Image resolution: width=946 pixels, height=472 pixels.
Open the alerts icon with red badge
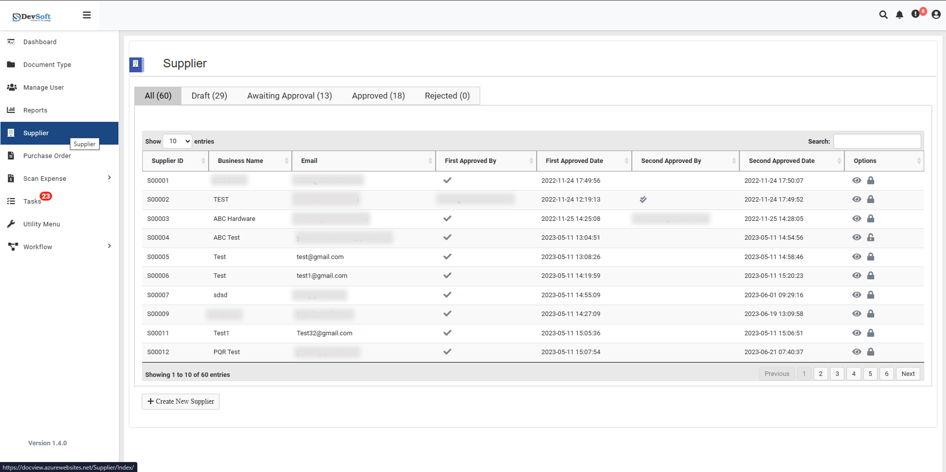point(916,14)
